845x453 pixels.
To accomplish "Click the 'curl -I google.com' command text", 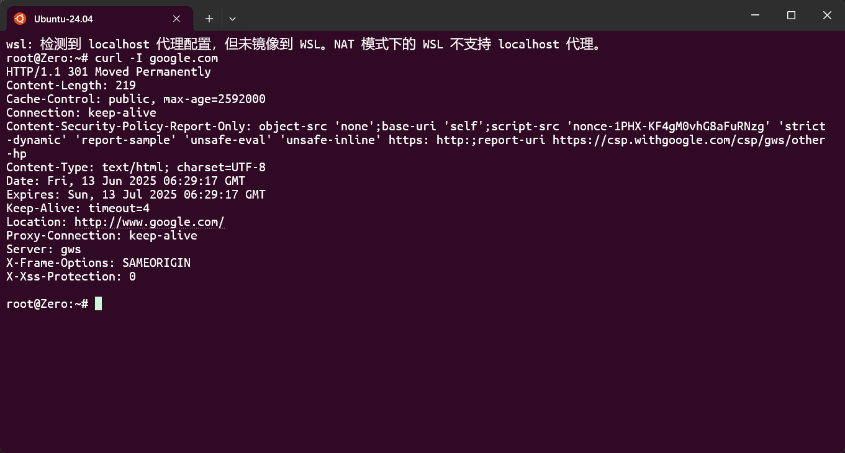I will click(156, 58).
